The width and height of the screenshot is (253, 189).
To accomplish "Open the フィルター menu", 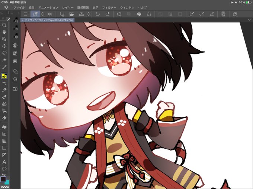I will [109, 7].
